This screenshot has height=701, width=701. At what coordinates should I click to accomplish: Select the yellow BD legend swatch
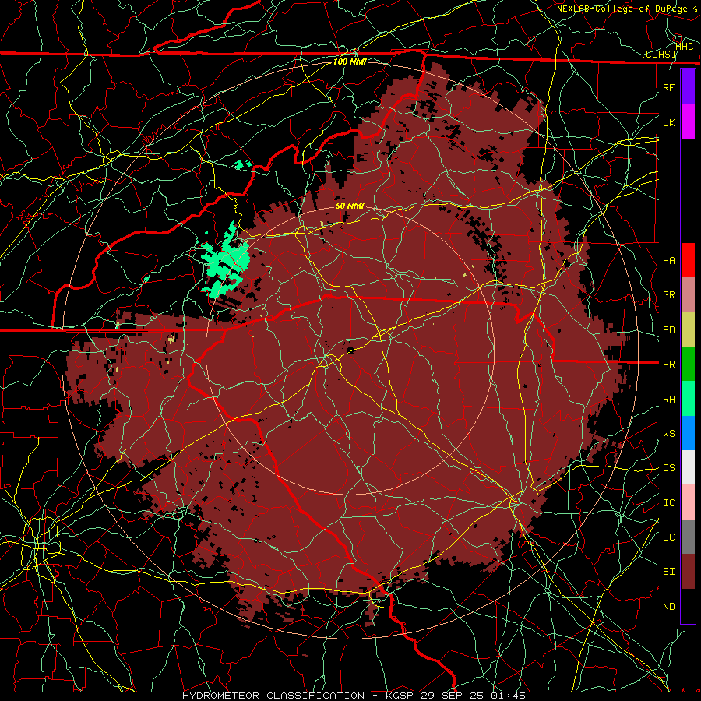pos(688,330)
